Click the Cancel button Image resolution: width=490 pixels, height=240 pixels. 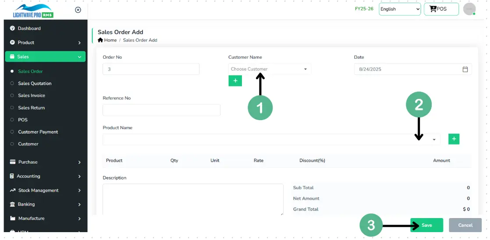(465, 225)
